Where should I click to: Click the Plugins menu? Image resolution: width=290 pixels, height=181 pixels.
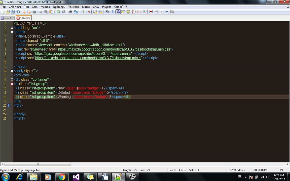pos(107,7)
